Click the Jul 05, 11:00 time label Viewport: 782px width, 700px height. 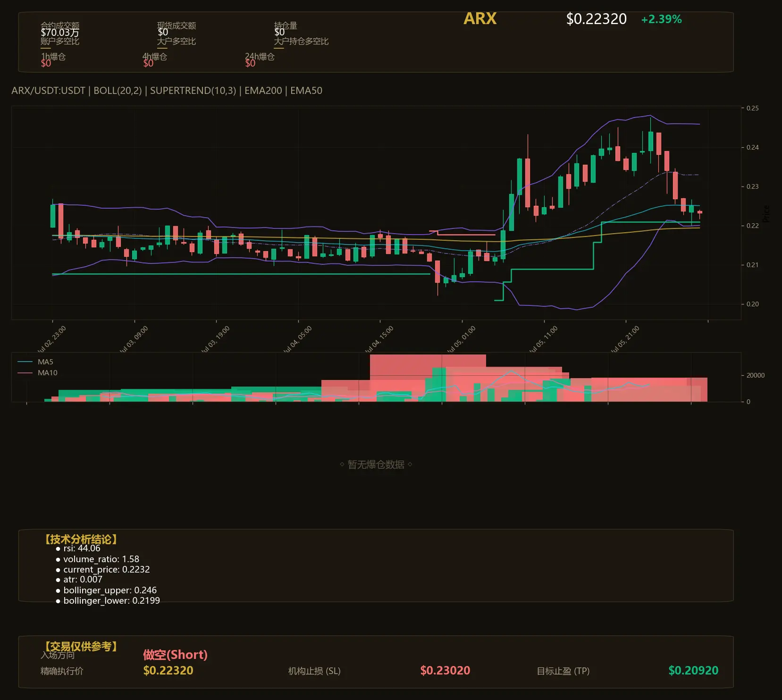pyautogui.click(x=543, y=339)
